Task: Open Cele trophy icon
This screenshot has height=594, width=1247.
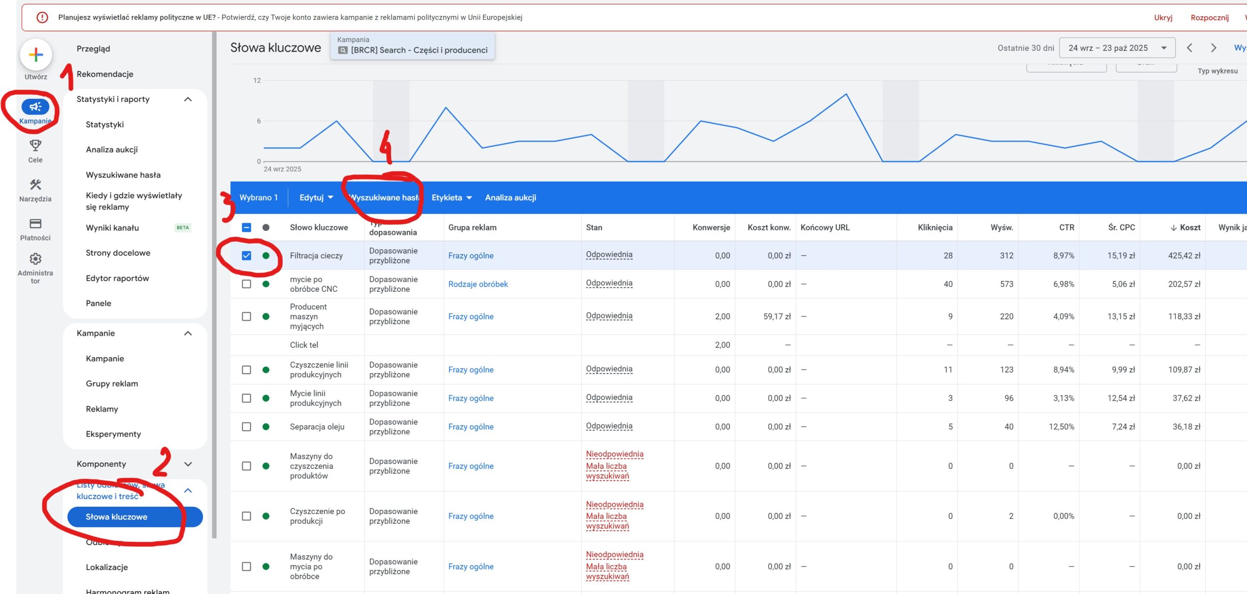Action: [x=35, y=145]
